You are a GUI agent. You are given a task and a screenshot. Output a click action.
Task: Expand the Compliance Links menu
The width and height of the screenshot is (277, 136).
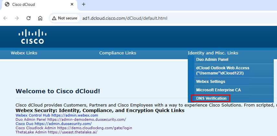coord(117,53)
